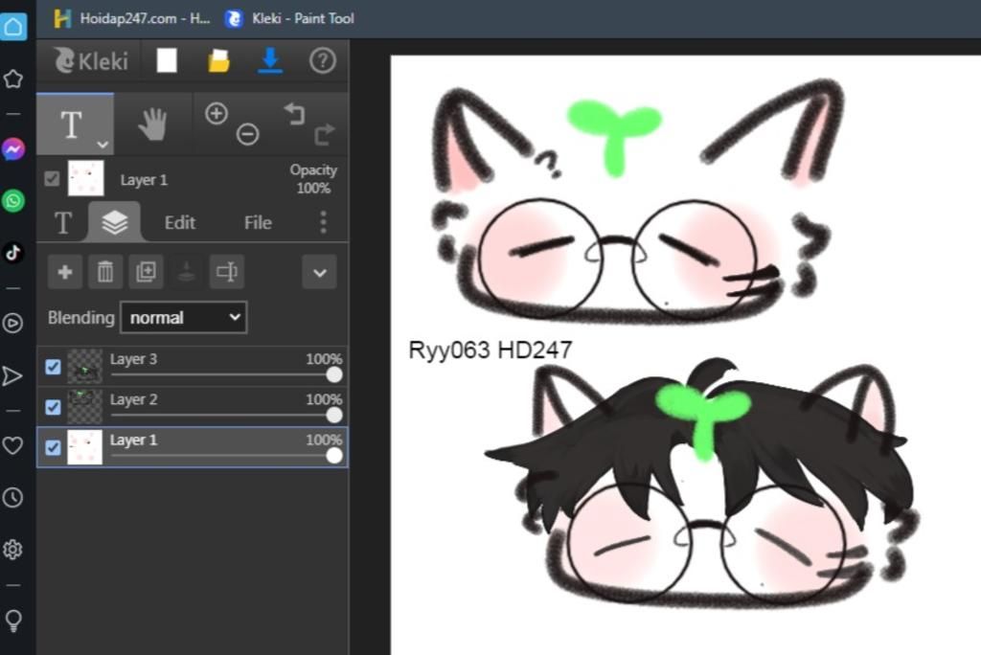Image resolution: width=981 pixels, height=655 pixels.
Task: Download the image with save icon
Action: point(270,60)
